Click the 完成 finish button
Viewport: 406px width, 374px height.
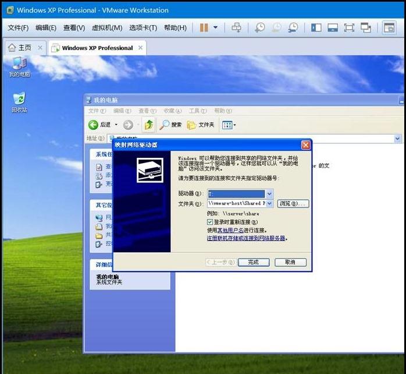tap(254, 262)
